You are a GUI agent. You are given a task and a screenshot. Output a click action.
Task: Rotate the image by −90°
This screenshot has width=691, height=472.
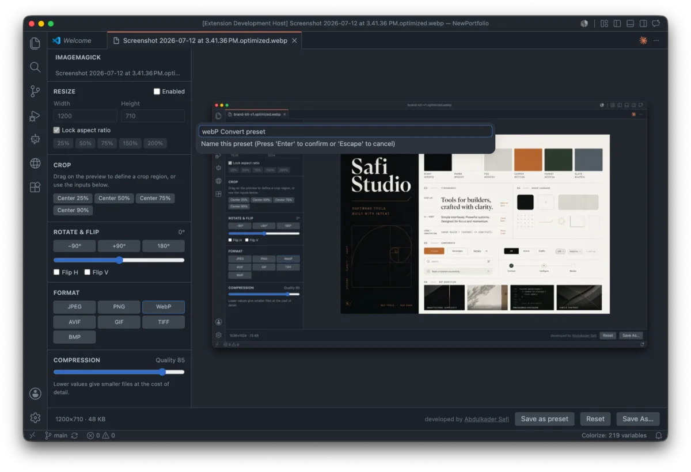tap(74, 246)
